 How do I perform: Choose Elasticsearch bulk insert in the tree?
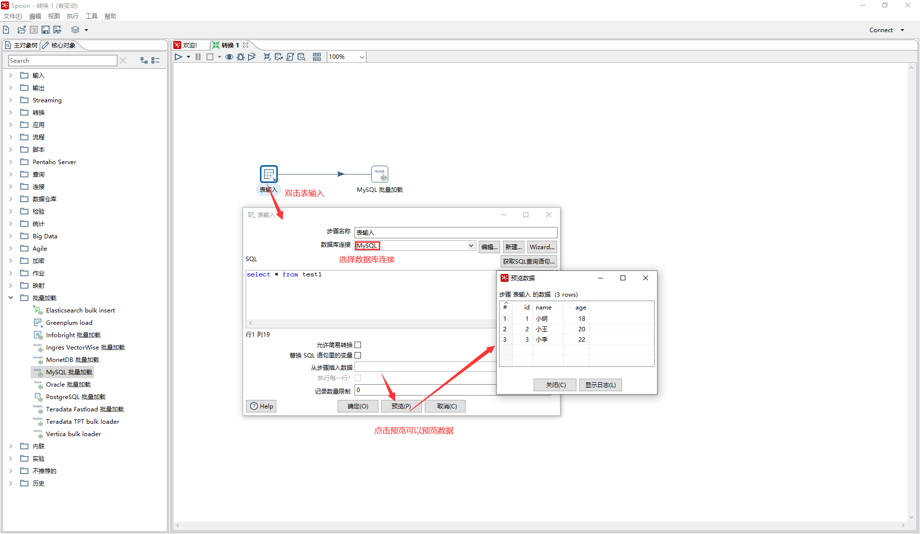(80, 311)
